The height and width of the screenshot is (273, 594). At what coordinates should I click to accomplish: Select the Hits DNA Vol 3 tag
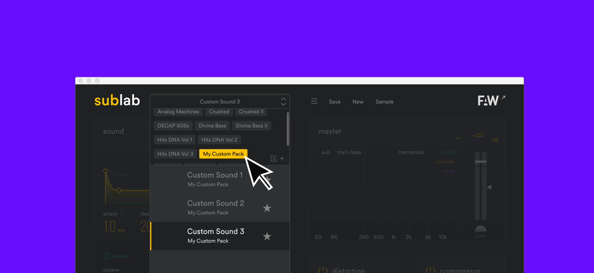click(175, 154)
